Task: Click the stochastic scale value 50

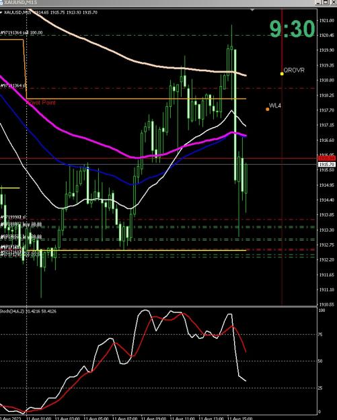Action: (x=320, y=362)
